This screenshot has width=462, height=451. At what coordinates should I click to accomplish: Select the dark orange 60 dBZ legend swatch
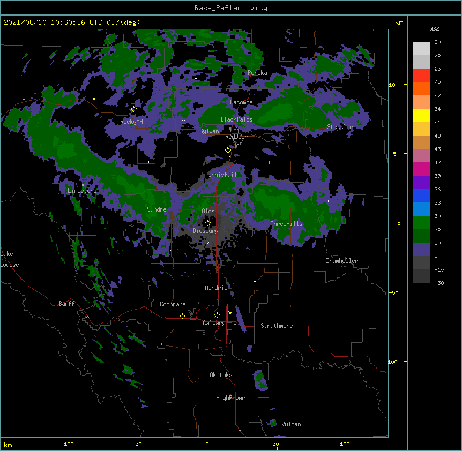tap(421, 88)
